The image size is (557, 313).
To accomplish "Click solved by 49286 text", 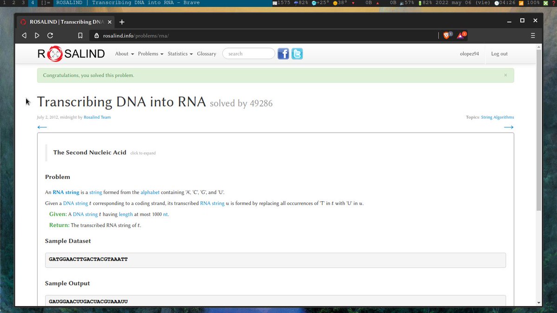I will coord(241,103).
